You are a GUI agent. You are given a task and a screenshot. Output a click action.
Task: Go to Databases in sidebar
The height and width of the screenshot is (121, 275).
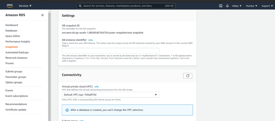[11, 31]
